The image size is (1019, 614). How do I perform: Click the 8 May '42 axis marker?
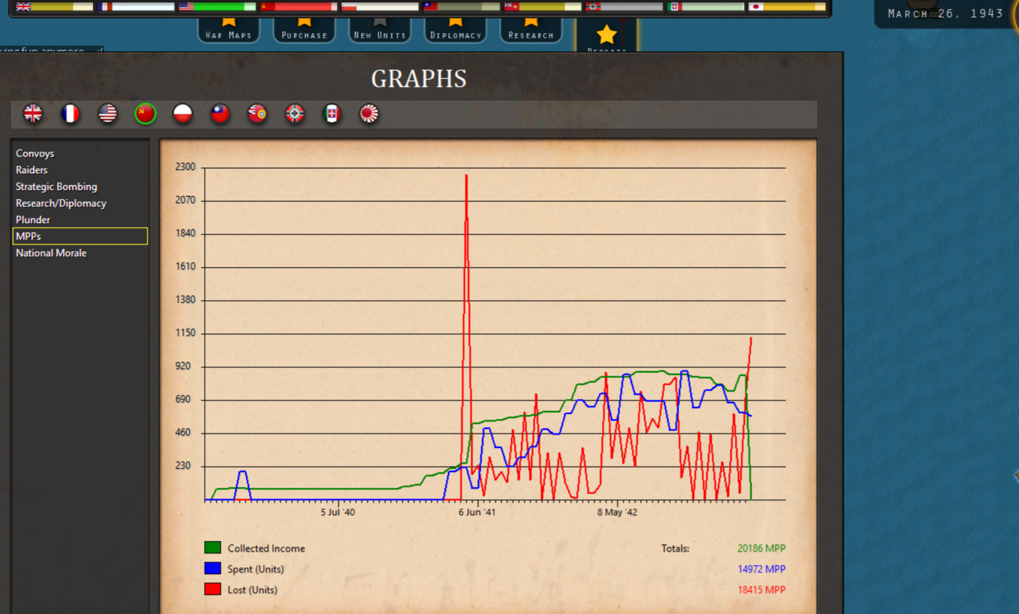click(617, 512)
